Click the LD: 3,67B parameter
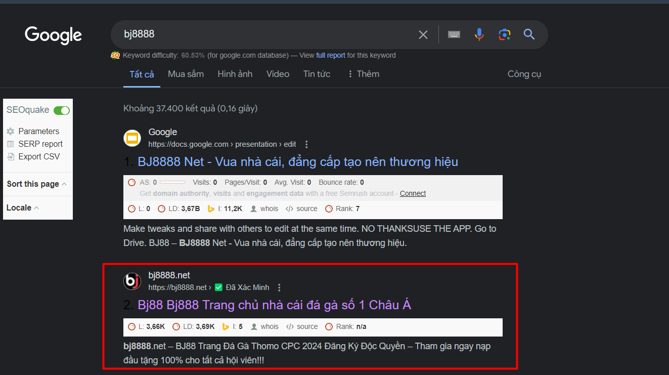 (x=179, y=209)
